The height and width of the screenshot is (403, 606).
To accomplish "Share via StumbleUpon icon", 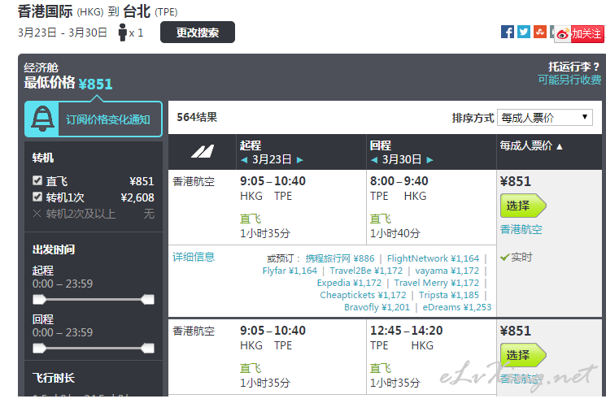I will coord(540,32).
